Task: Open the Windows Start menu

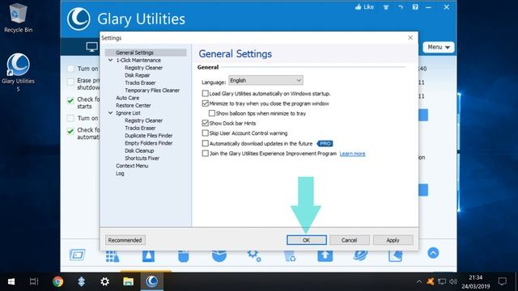Action: [11, 281]
